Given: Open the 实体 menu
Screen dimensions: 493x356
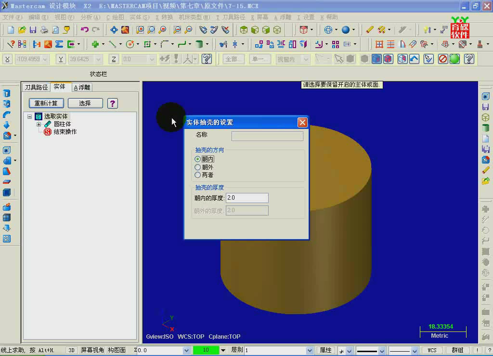Looking at the screenshot, I should (140, 17).
